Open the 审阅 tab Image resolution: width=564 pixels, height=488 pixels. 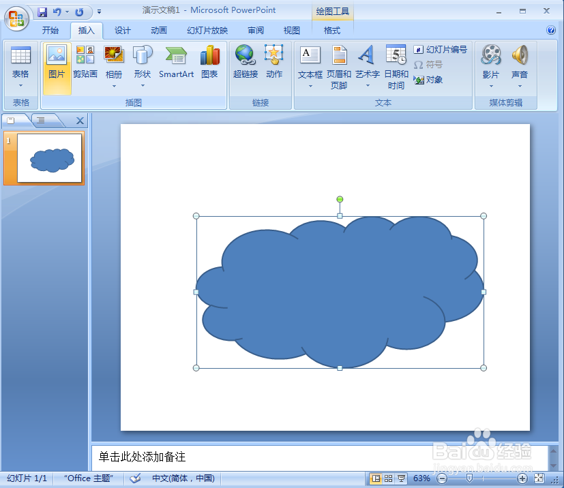click(x=256, y=31)
